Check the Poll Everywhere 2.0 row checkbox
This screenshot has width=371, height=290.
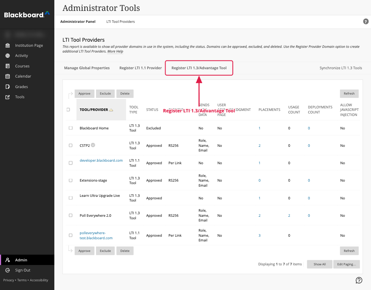click(71, 215)
